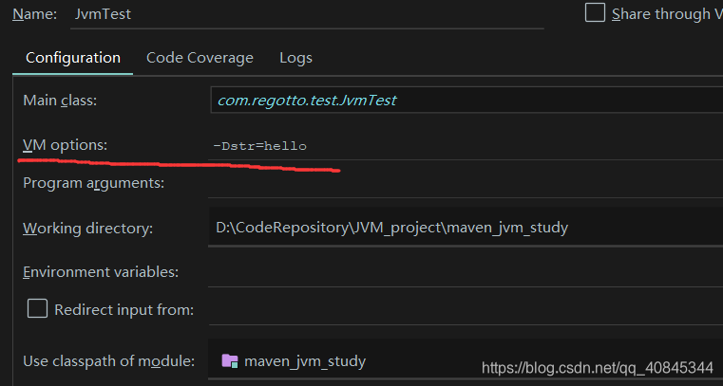Click the Environment variables field
The image size is (723, 386).
pos(466,272)
